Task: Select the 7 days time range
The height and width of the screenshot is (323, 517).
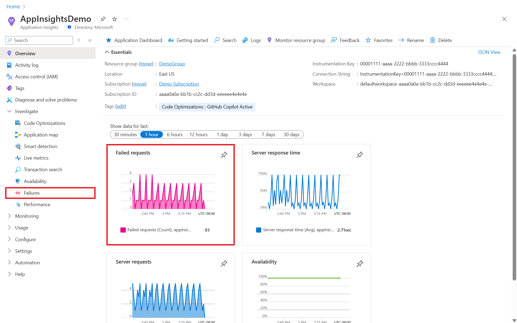Action: pyautogui.click(x=268, y=135)
